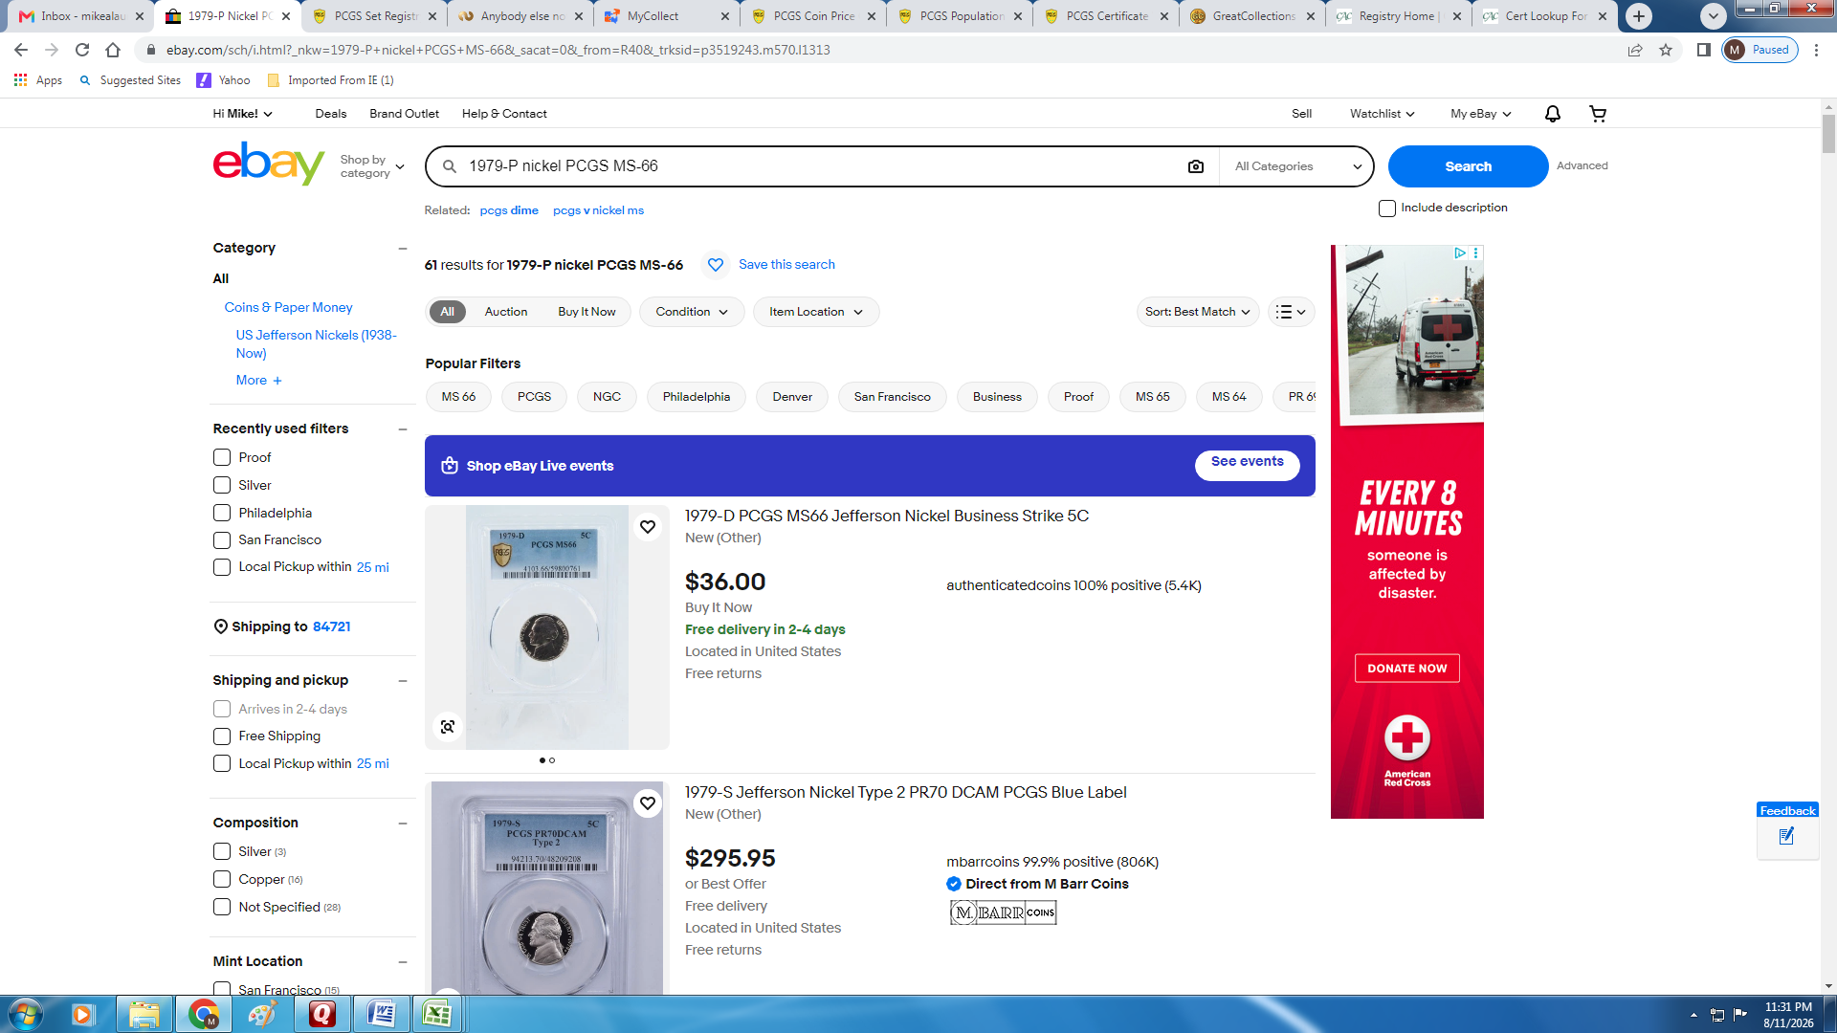Screen dimensions: 1837x1033
Task: Switch to the PCGS Set Registry tab
Action: pyautogui.click(x=375, y=16)
